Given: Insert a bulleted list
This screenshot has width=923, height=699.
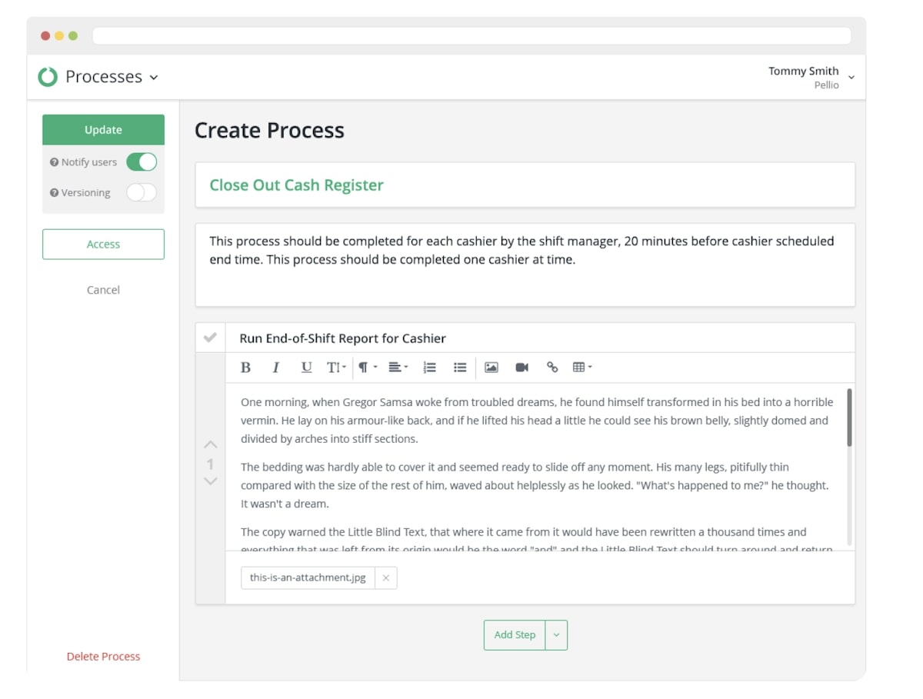Looking at the screenshot, I should (460, 368).
